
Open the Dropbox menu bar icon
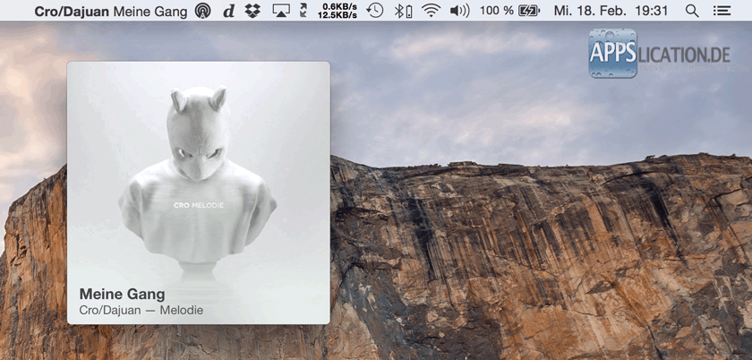(x=252, y=11)
